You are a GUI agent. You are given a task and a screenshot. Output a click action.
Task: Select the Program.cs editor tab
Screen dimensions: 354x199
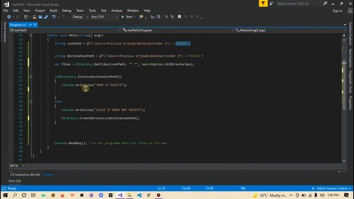18,25
